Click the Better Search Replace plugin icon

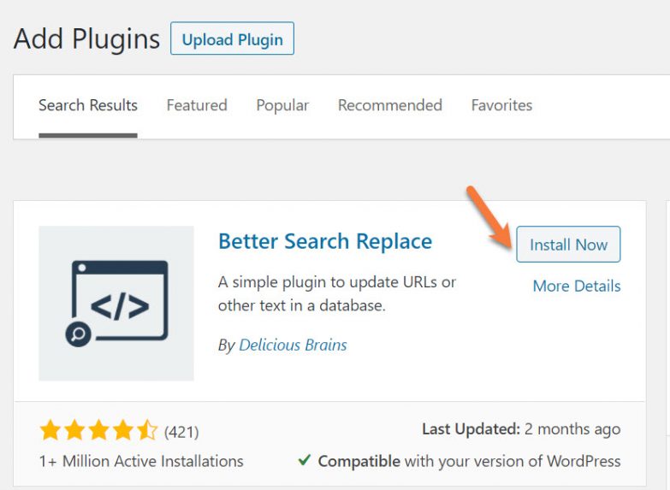pos(116,303)
